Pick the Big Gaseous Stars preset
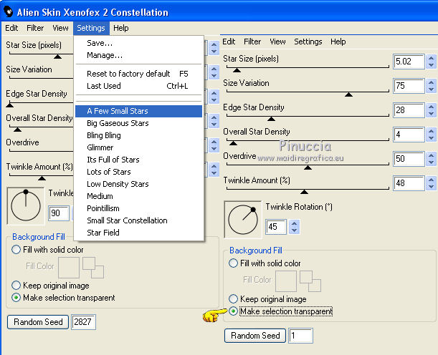Viewport: 438px width, 355px height. click(138, 123)
